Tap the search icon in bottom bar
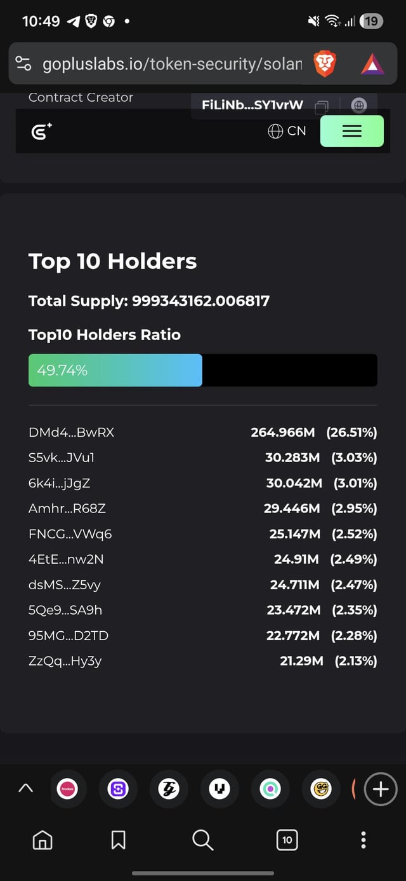 point(202,840)
